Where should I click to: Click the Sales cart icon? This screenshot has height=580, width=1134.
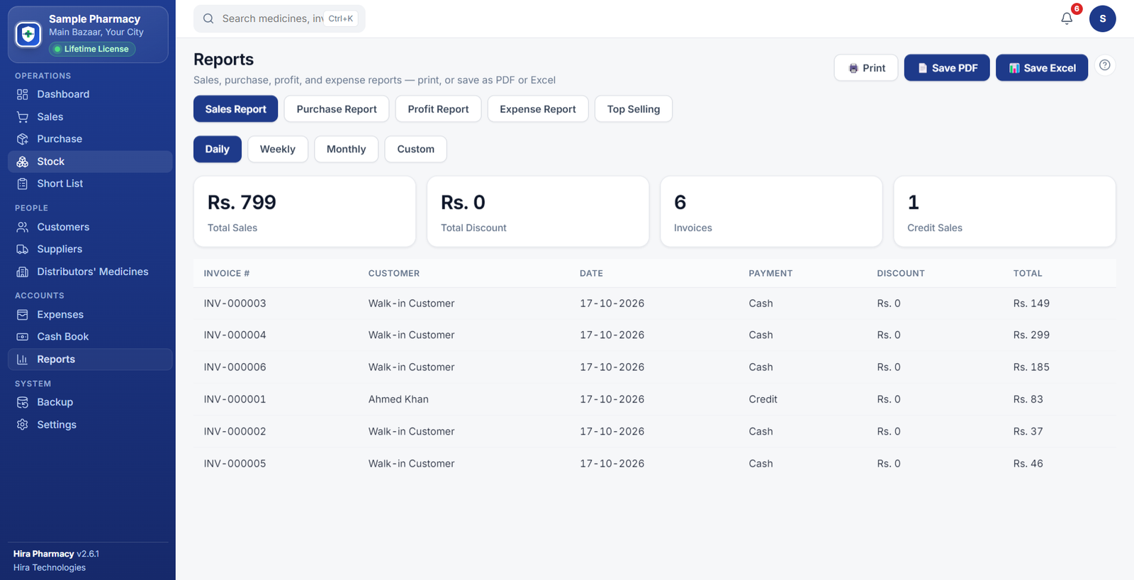(23, 117)
